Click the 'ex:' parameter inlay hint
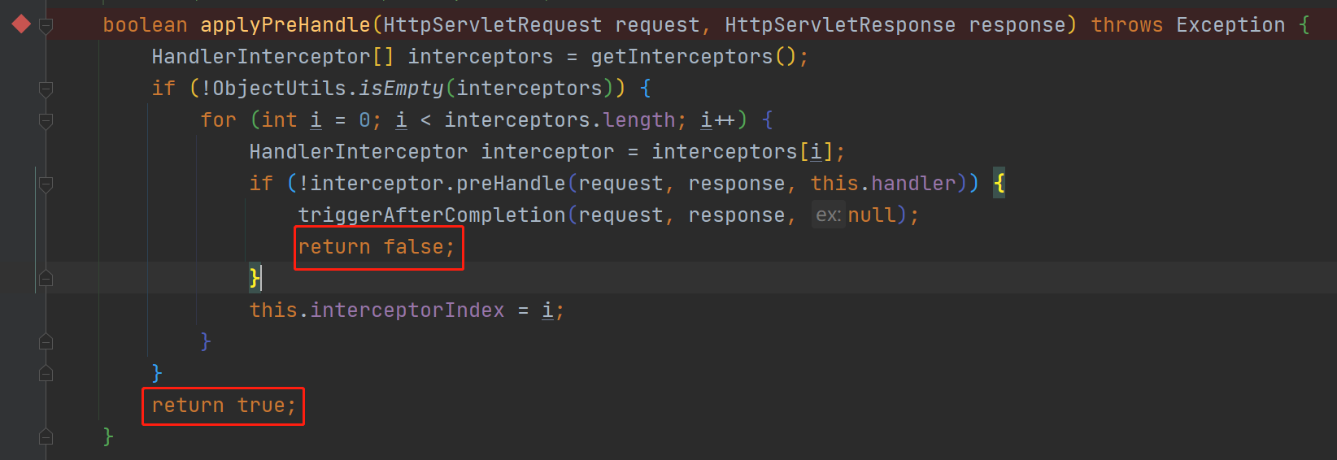1337x460 pixels. pos(829,215)
